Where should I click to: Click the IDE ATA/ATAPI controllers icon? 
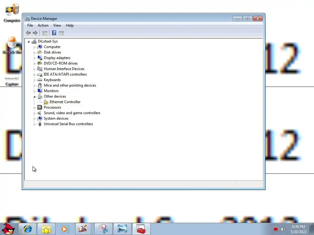click(x=40, y=74)
